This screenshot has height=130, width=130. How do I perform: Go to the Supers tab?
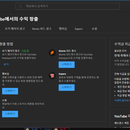pos(78,29)
